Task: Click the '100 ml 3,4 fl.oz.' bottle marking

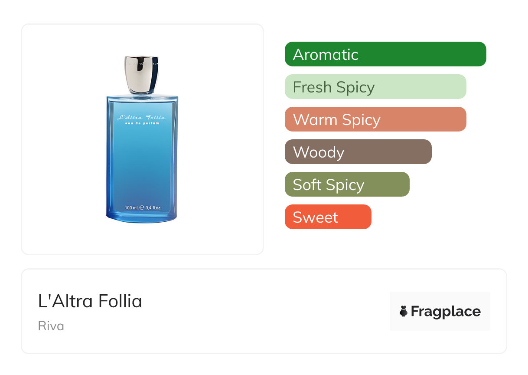Action: point(143,208)
